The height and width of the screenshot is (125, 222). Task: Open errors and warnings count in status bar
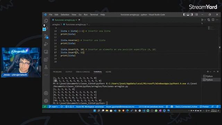click(x=69, y=107)
